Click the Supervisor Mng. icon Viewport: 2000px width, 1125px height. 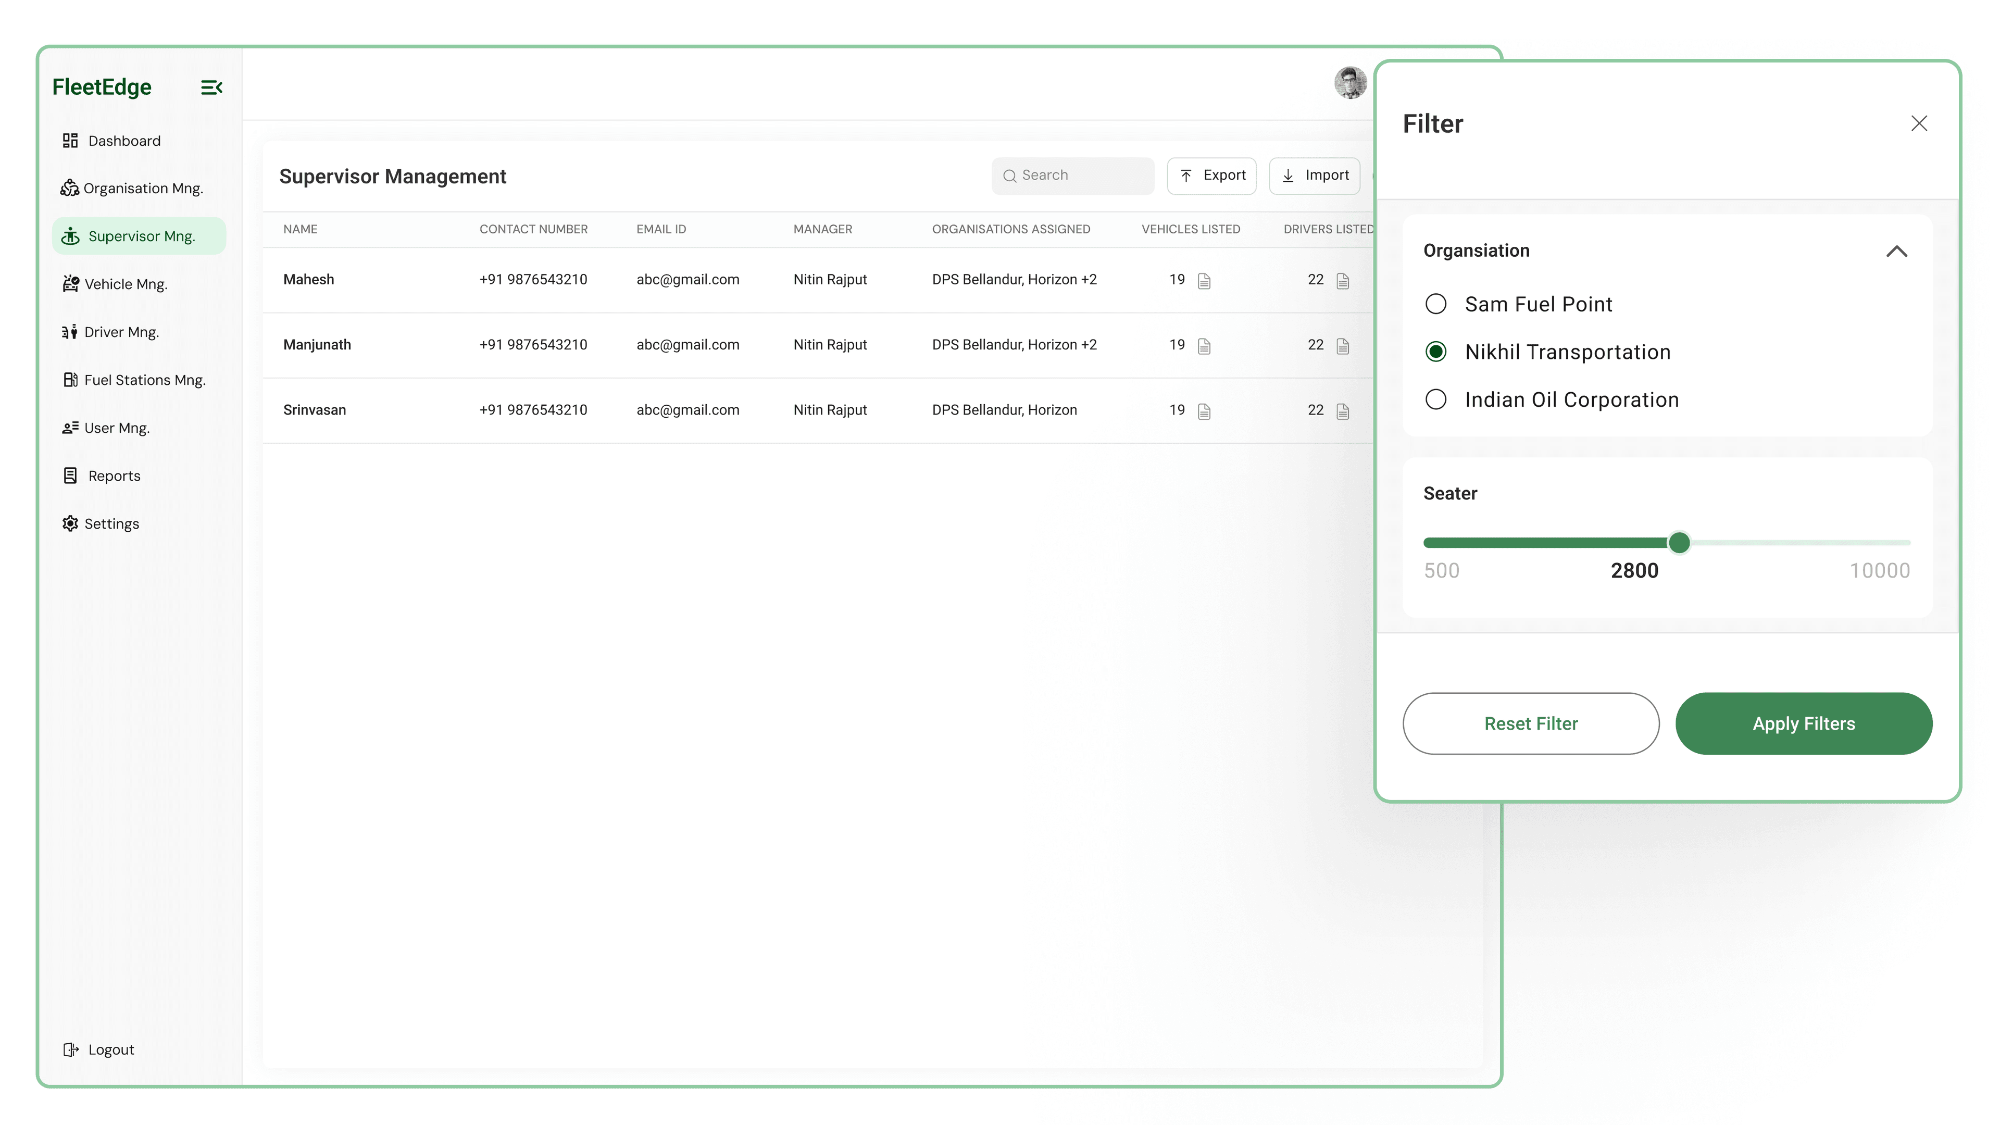tap(71, 236)
